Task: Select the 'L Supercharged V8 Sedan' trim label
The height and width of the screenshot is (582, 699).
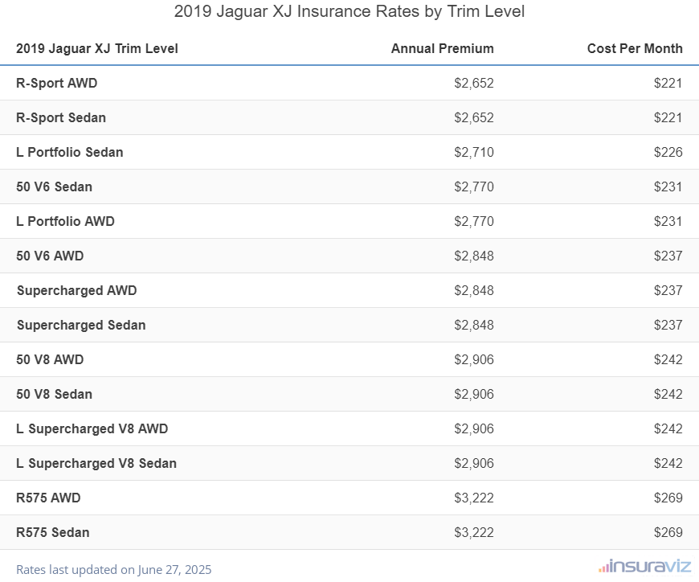Action: 96,463
